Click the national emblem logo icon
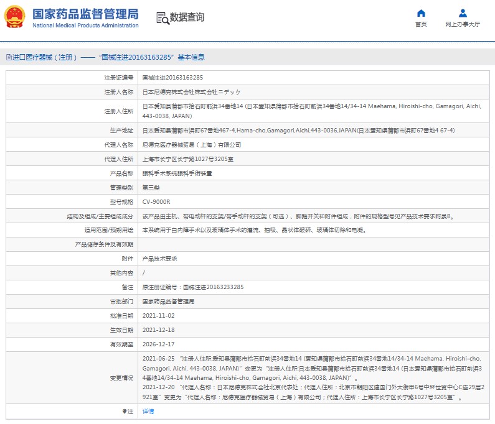The image size is (495, 424). pos(16,17)
